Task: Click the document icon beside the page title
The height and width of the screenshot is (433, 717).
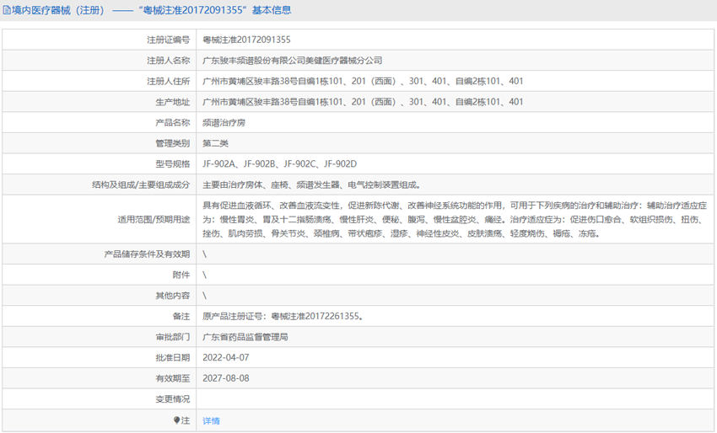Action: pyautogui.click(x=6, y=11)
